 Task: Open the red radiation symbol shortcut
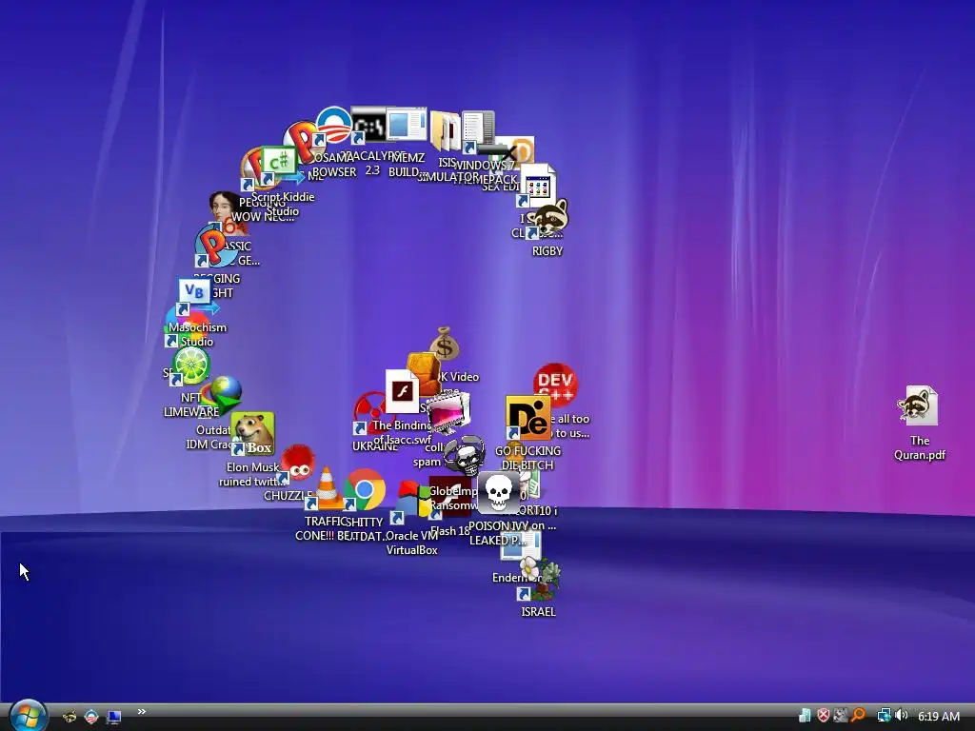coord(369,412)
